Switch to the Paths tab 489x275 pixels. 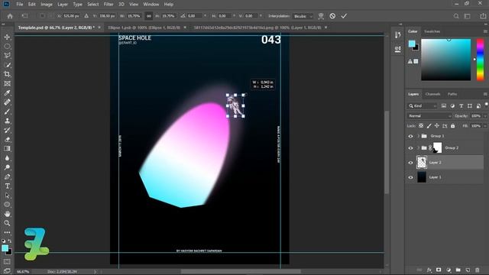(452, 94)
